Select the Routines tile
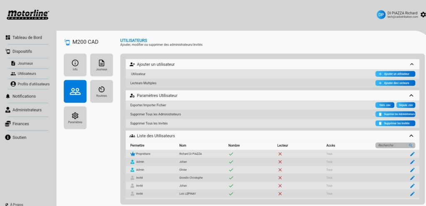426x206 pixels. pos(102,91)
